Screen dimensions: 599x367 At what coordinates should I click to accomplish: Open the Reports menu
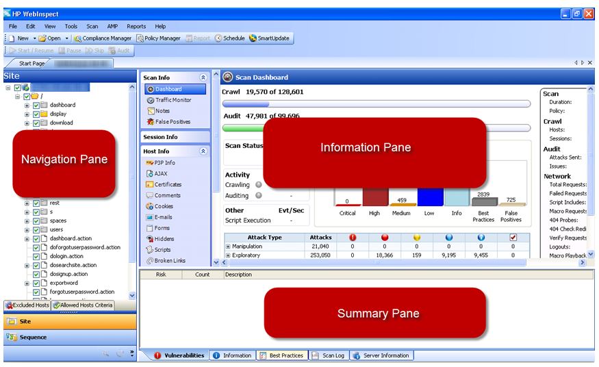(136, 26)
